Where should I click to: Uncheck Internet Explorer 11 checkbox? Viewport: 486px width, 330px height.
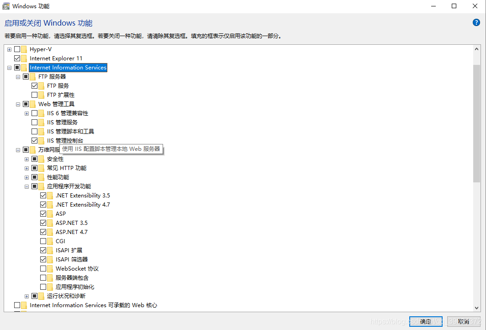point(17,59)
